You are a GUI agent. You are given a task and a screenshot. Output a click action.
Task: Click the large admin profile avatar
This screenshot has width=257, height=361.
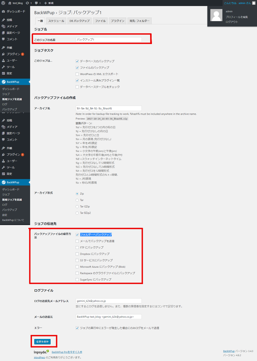[216, 15]
